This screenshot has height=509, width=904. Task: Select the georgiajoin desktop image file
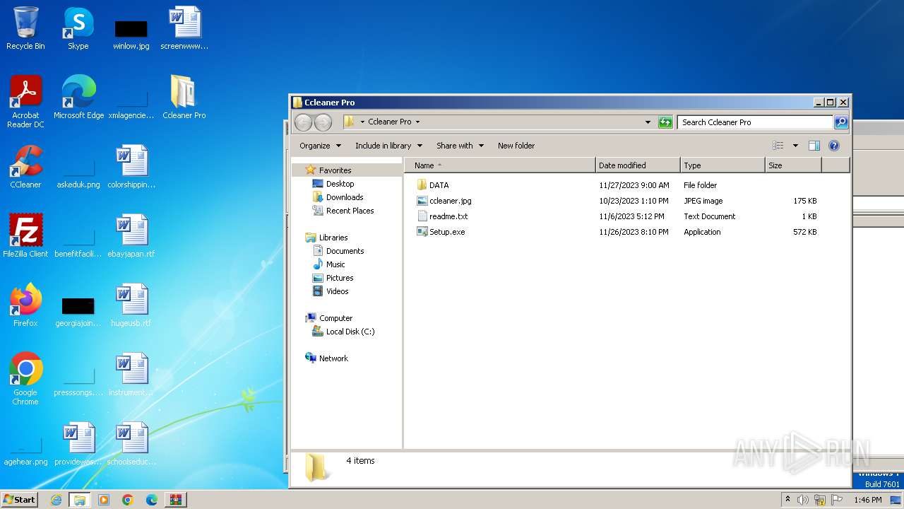point(78,311)
